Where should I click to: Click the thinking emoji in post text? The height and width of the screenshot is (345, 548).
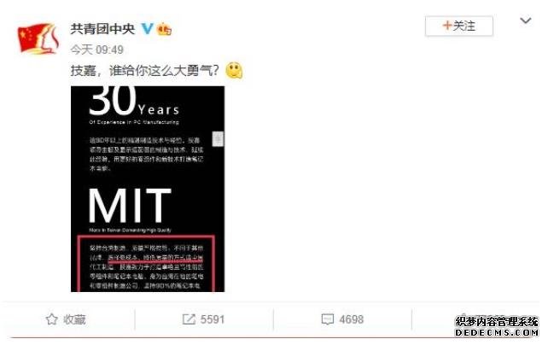[x=234, y=70]
